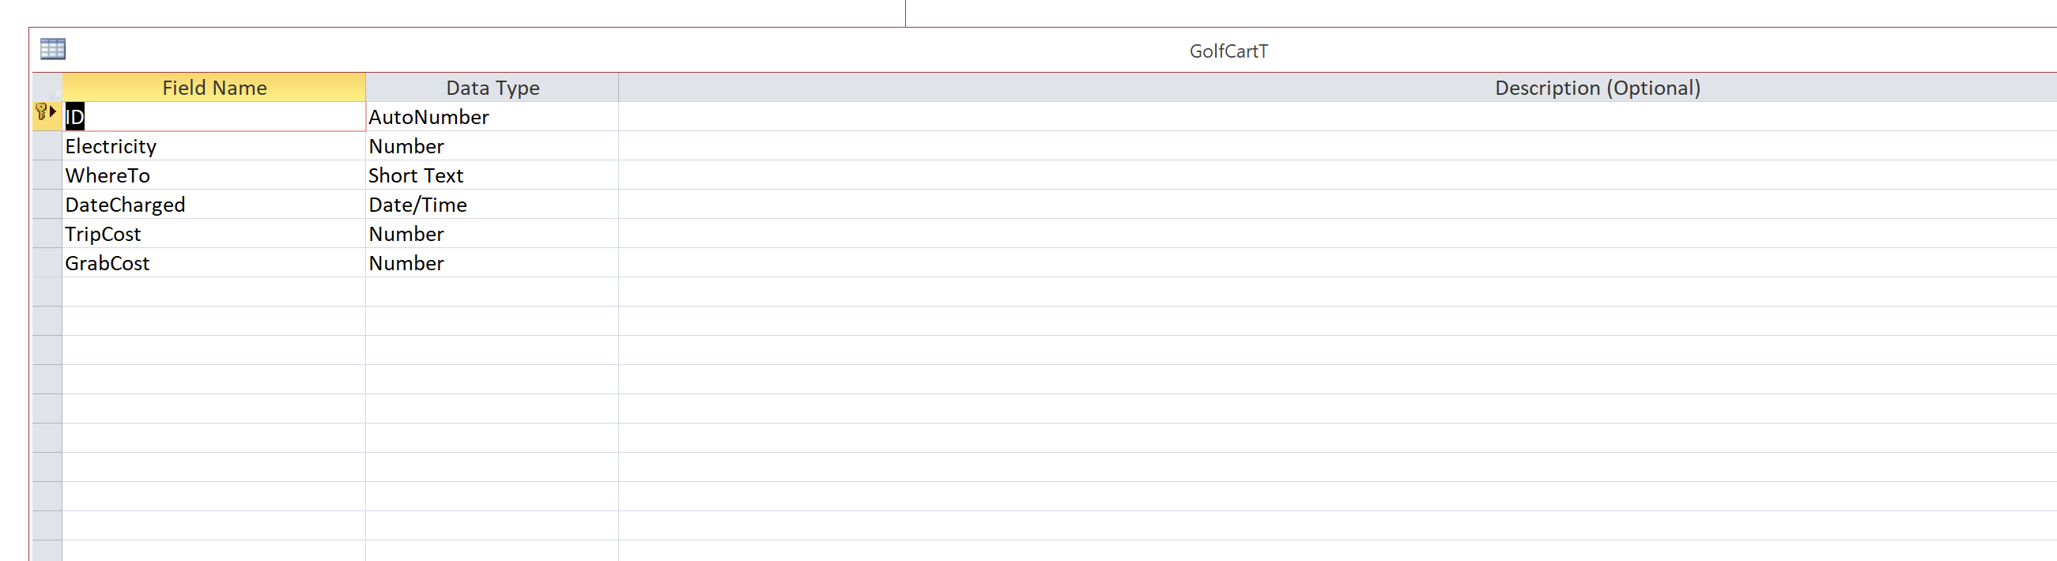This screenshot has width=2057, height=561.
Task: Click the row selector beside TripCost
Action: click(47, 234)
